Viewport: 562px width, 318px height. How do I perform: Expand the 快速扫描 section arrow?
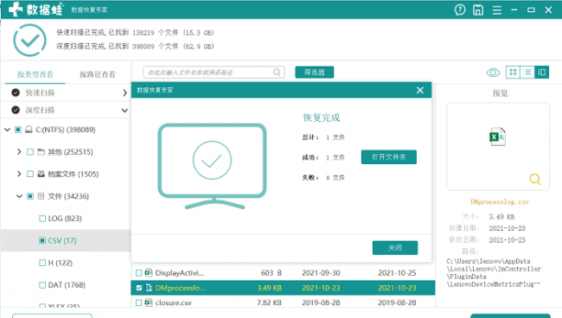[125, 93]
